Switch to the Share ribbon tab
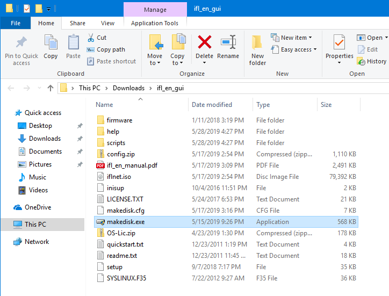This screenshot has height=296, width=389. [77, 23]
